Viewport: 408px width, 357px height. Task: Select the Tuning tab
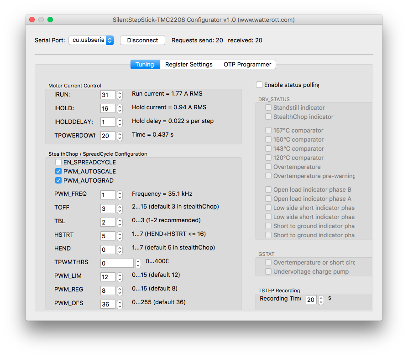click(145, 64)
